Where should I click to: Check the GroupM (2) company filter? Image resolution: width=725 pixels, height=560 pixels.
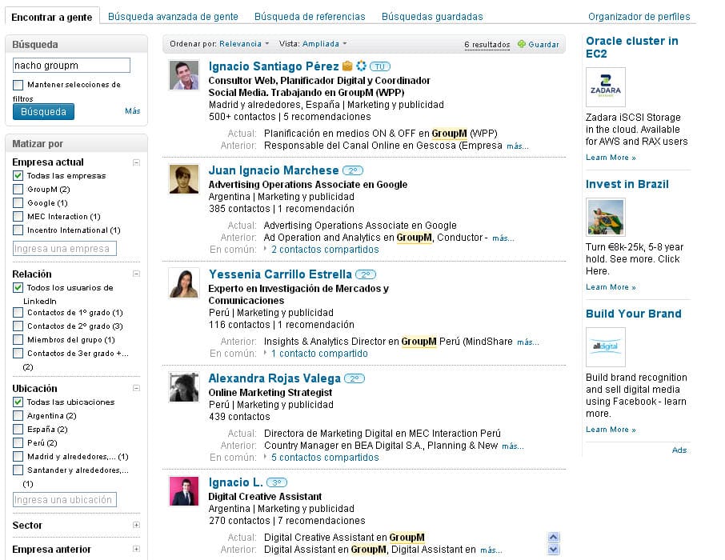coord(18,190)
